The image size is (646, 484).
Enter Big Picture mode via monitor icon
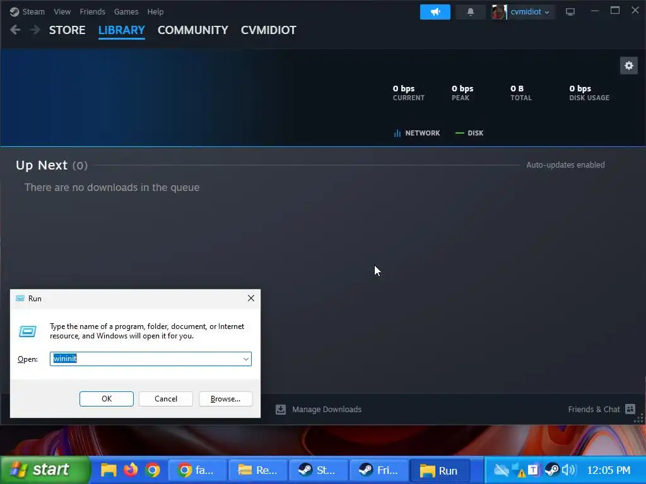[570, 11]
